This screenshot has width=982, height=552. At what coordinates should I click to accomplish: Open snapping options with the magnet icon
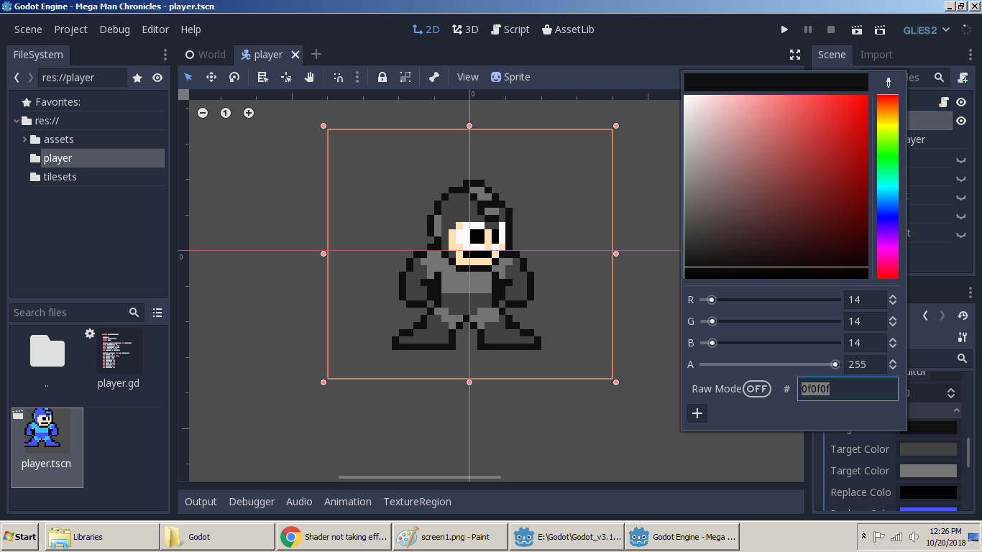pos(338,77)
